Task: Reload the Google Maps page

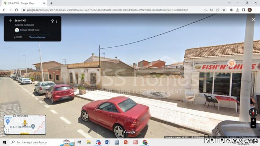Action: click(16, 10)
